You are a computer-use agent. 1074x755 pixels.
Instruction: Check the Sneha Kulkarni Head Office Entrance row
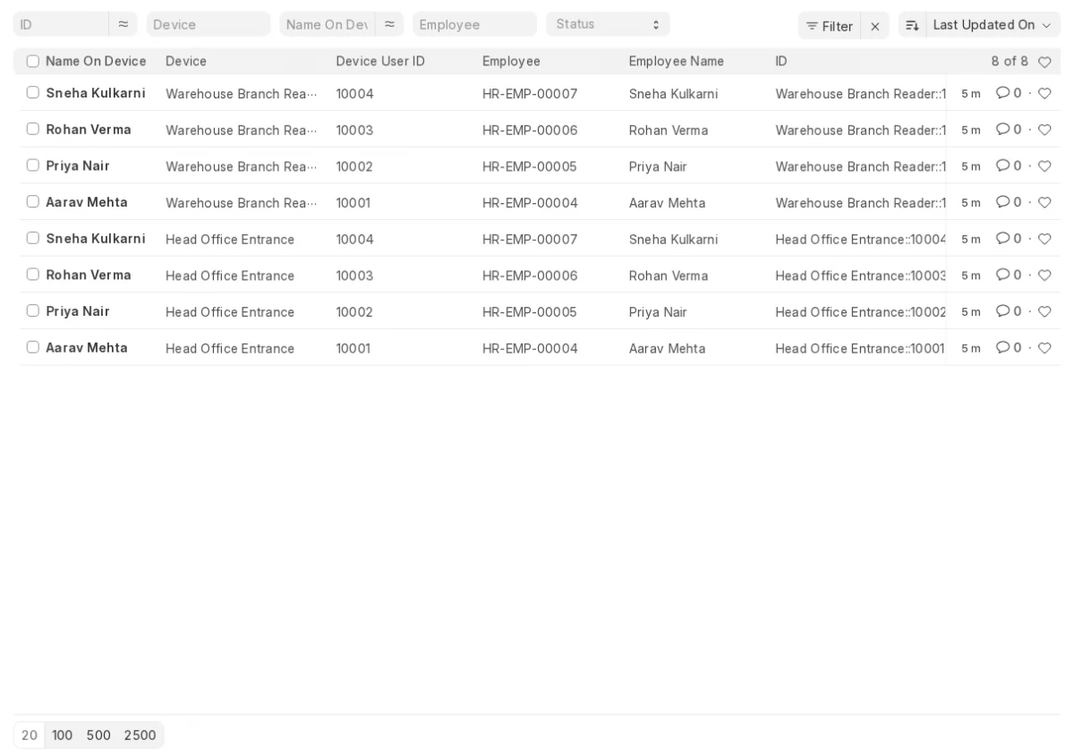click(33, 238)
